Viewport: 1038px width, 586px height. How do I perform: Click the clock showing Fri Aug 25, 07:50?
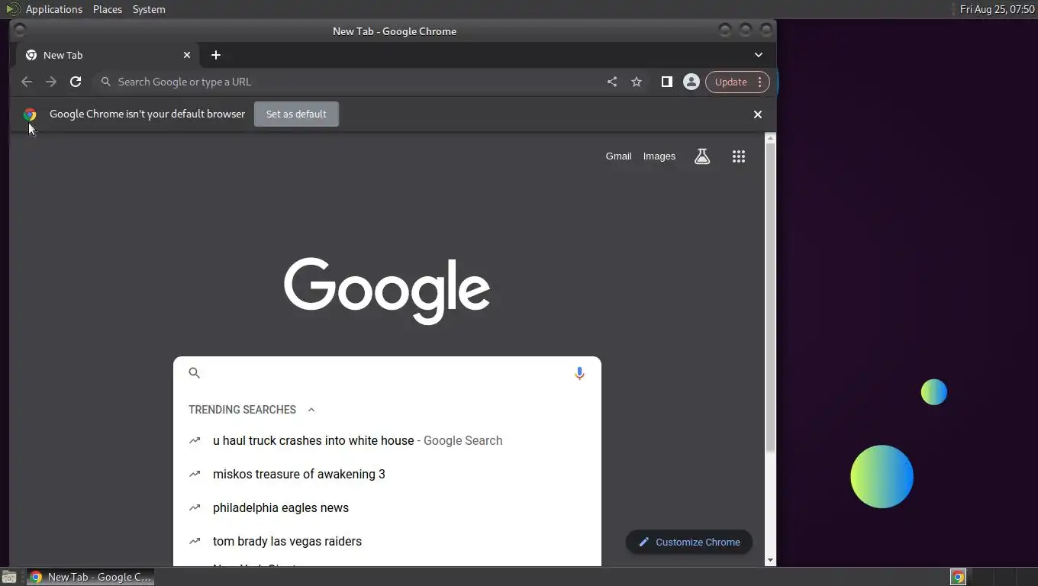click(997, 9)
